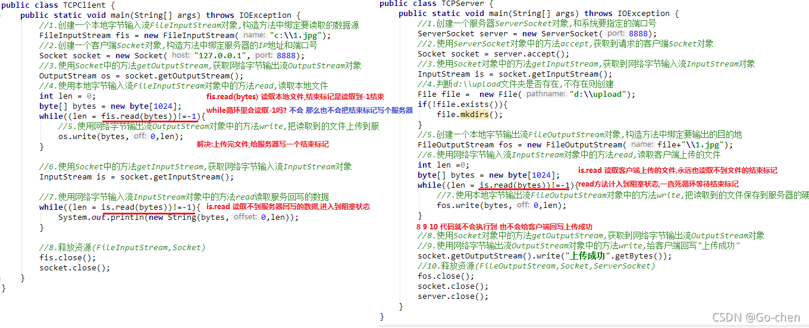This screenshot has height=328, width=809.
Task: Click 'InputStream is = socket.getInputStream();' in TCPClient
Action: point(137,176)
